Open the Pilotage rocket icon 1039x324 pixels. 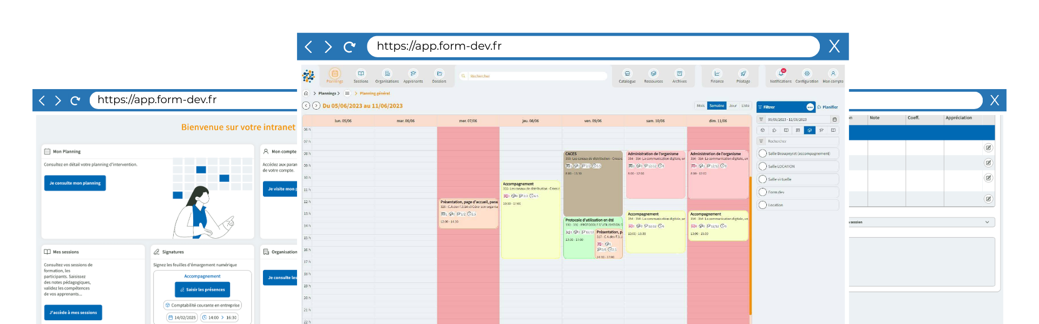(x=743, y=74)
